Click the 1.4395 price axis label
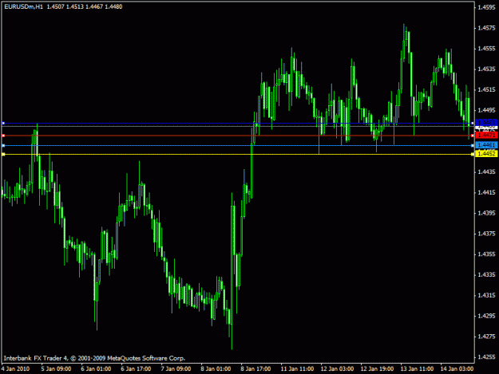 486,213
